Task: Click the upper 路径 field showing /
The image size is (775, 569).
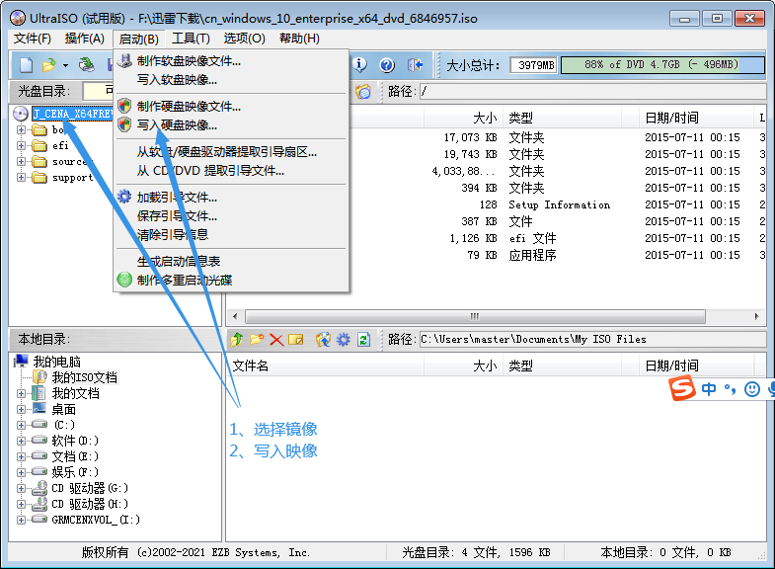Action: point(592,92)
